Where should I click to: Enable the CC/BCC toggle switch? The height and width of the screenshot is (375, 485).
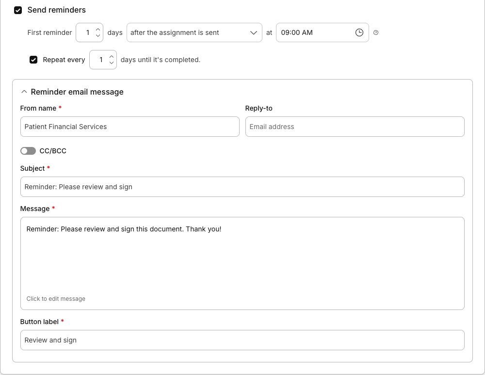click(x=28, y=151)
